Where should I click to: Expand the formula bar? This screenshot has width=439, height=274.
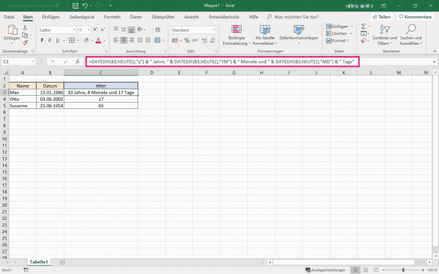tap(435, 62)
